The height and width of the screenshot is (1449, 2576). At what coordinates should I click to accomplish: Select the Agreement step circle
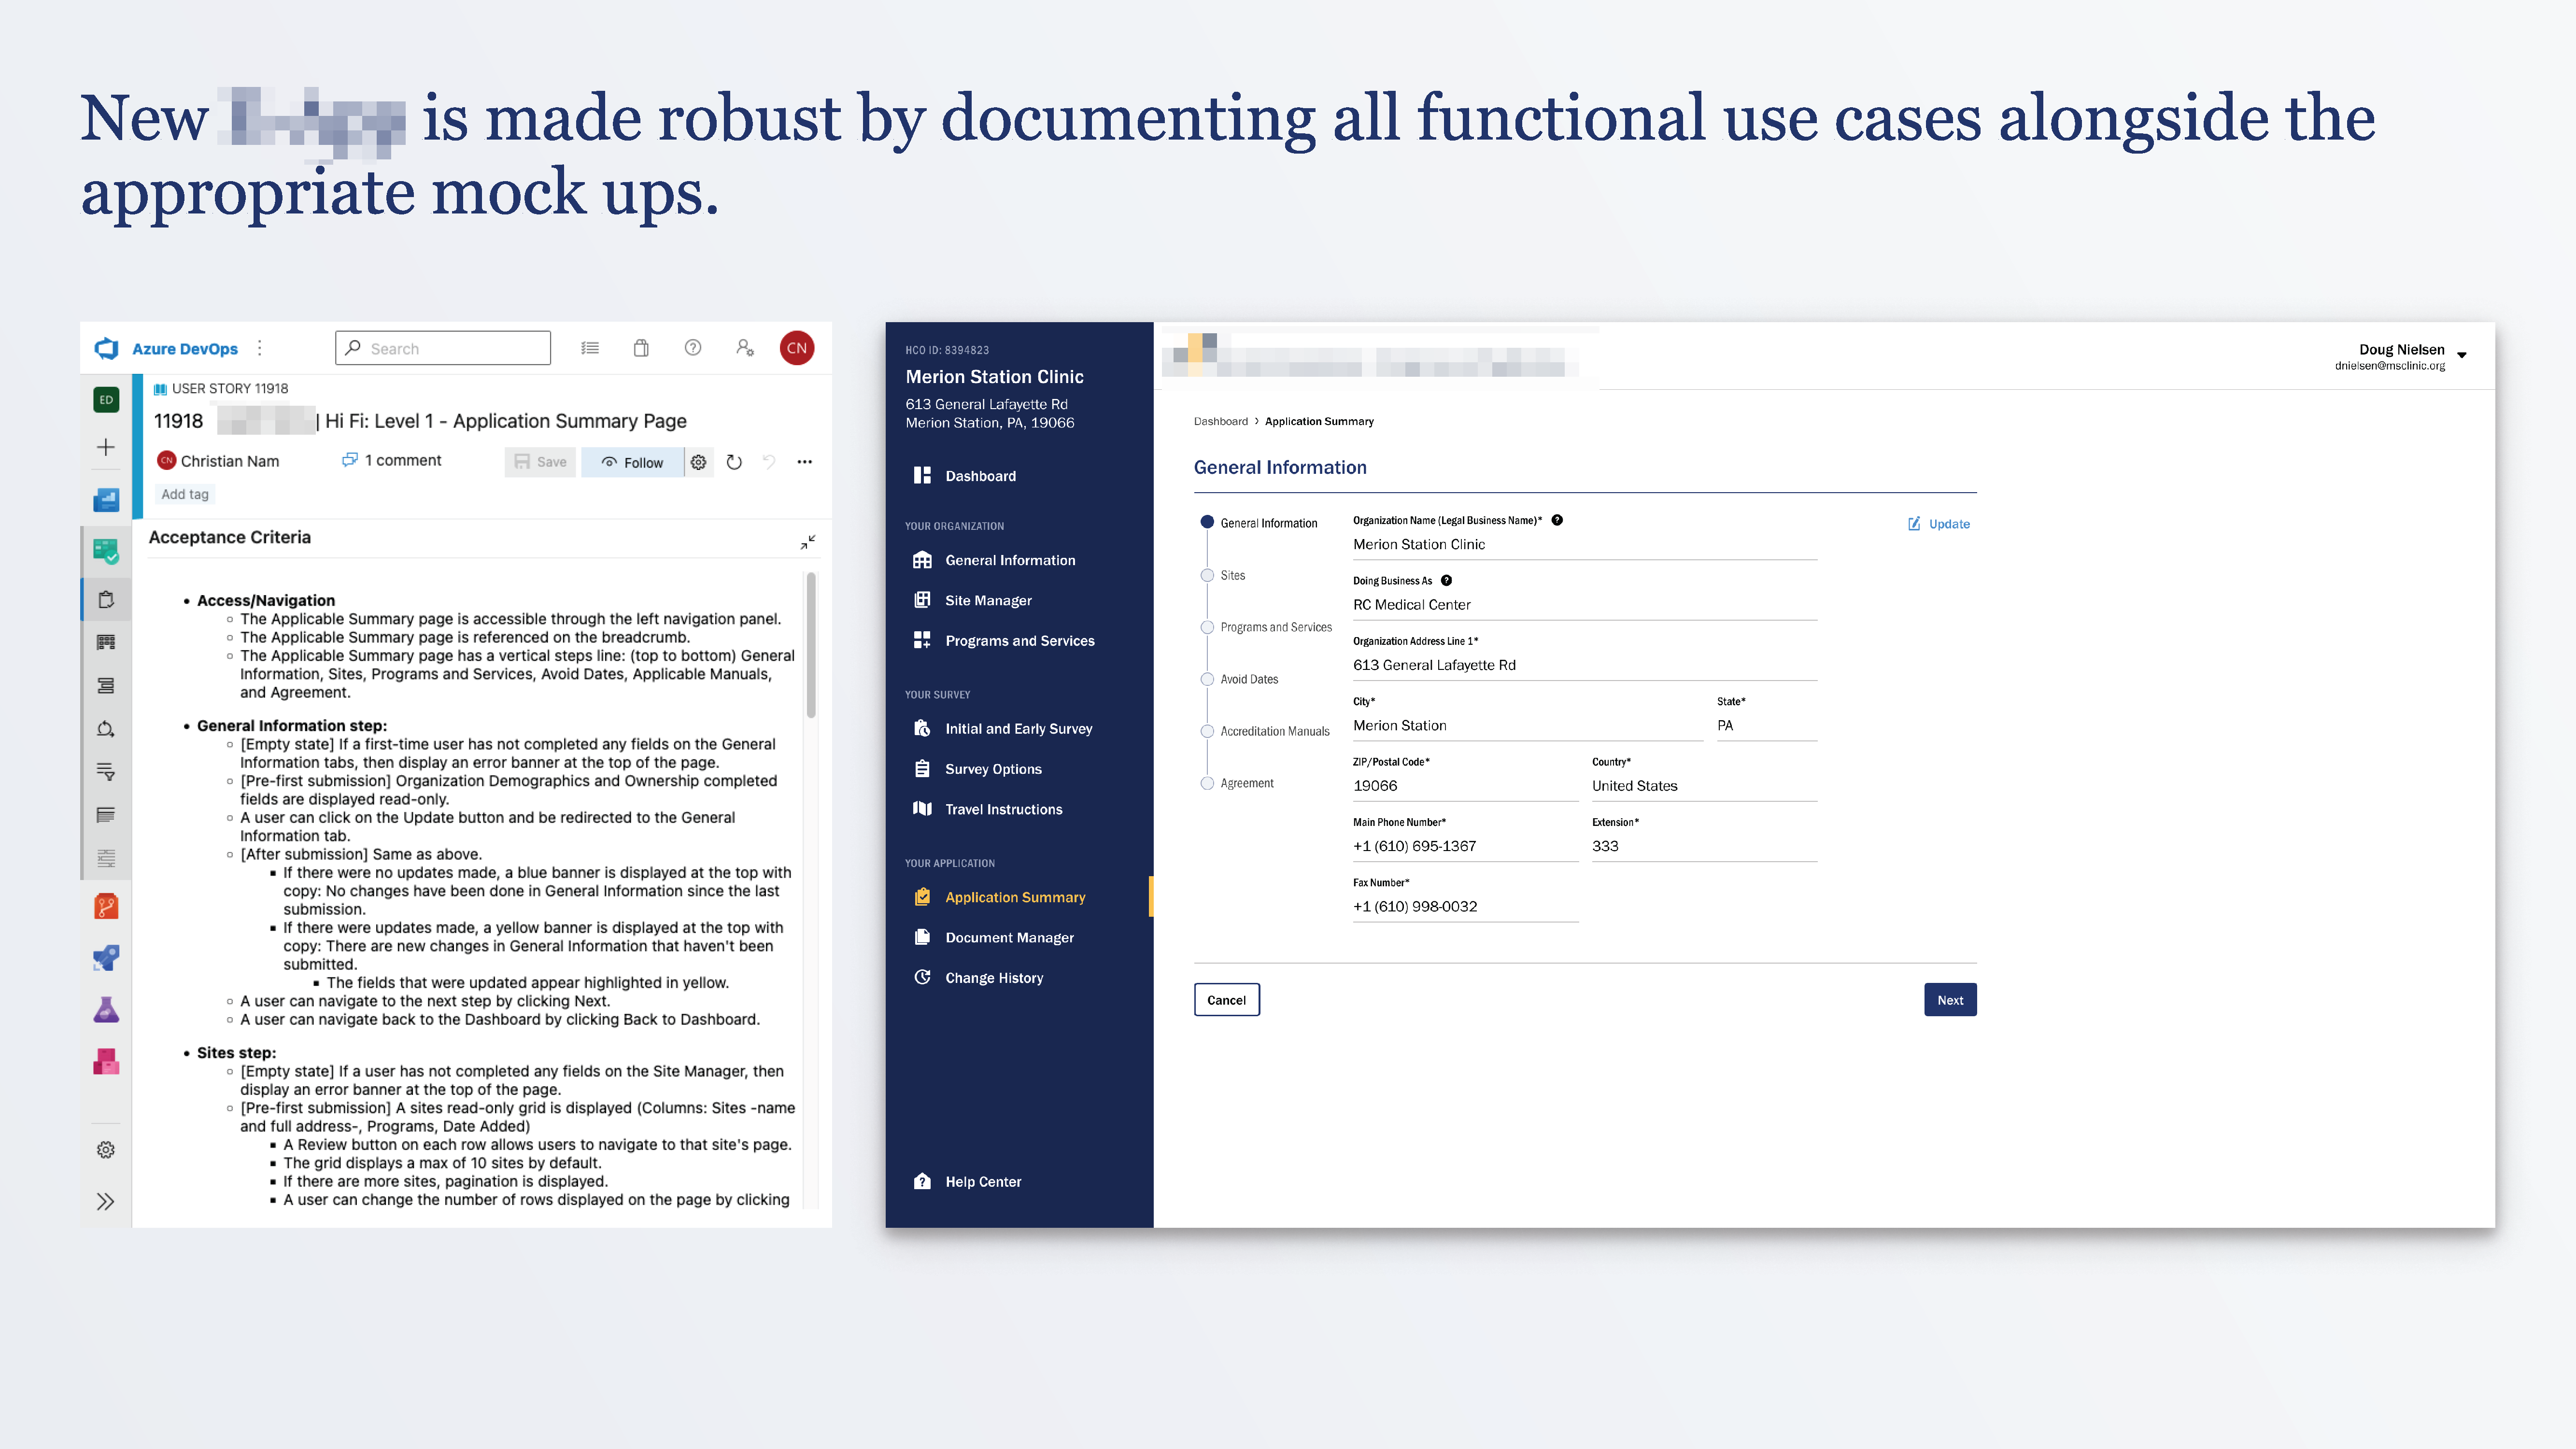point(1207,783)
